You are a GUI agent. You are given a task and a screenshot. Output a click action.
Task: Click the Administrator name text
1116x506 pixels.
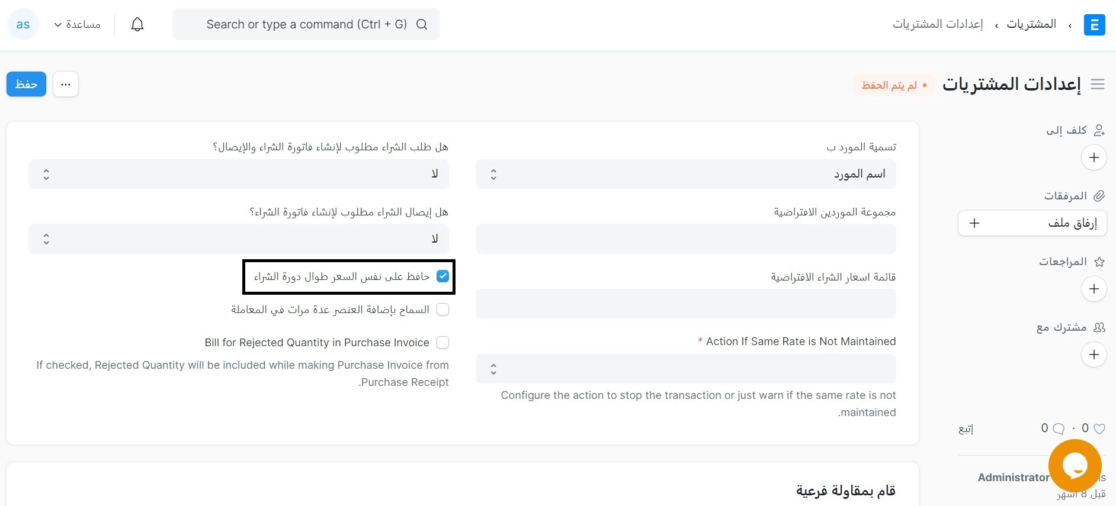pos(1014,478)
